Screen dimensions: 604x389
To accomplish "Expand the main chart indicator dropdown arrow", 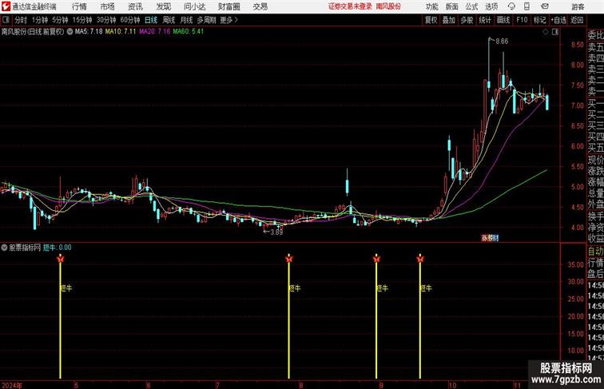I will (70, 32).
